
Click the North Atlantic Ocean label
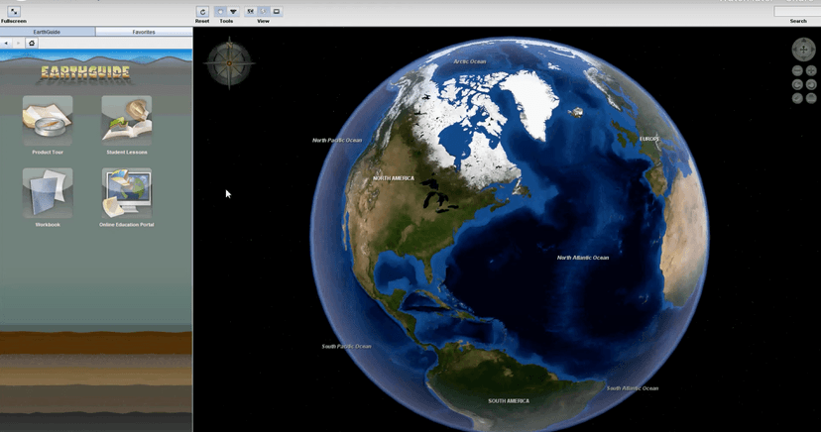pyautogui.click(x=583, y=258)
